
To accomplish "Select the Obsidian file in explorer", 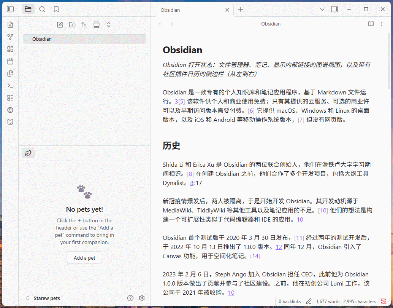I will pyautogui.click(x=84, y=39).
